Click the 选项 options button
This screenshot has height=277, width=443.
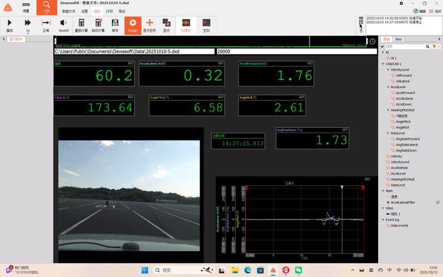coord(435,11)
